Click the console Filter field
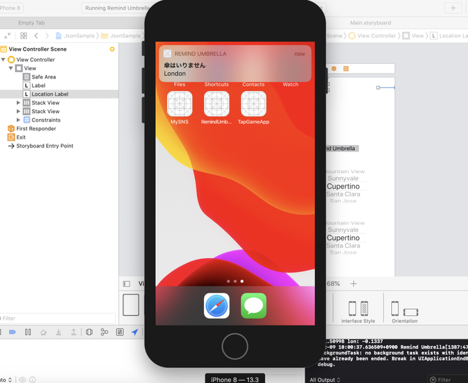 click(x=448, y=379)
